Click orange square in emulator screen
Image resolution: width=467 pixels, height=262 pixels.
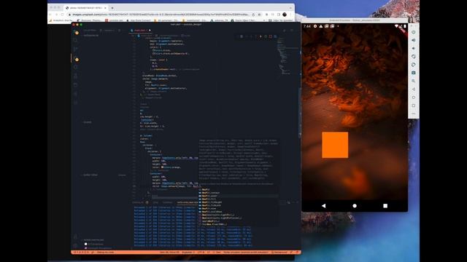pyautogui.click(x=335, y=145)
